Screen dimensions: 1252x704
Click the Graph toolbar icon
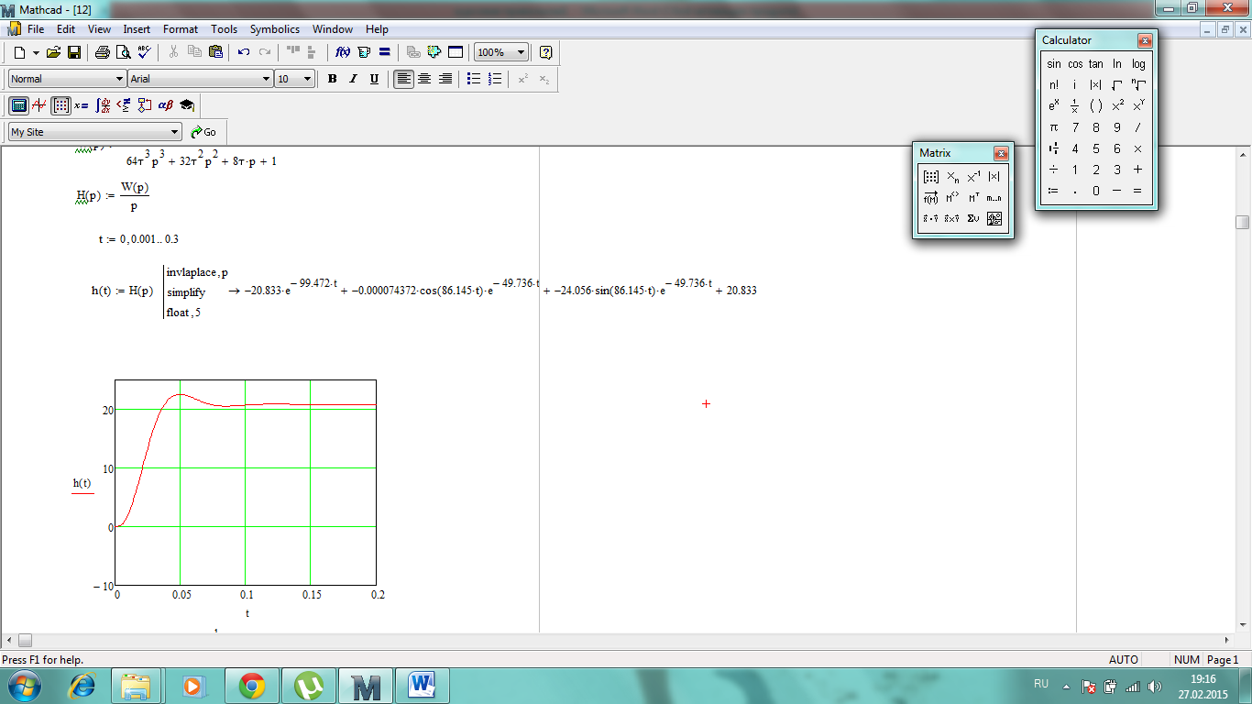(x=39, y=105)
